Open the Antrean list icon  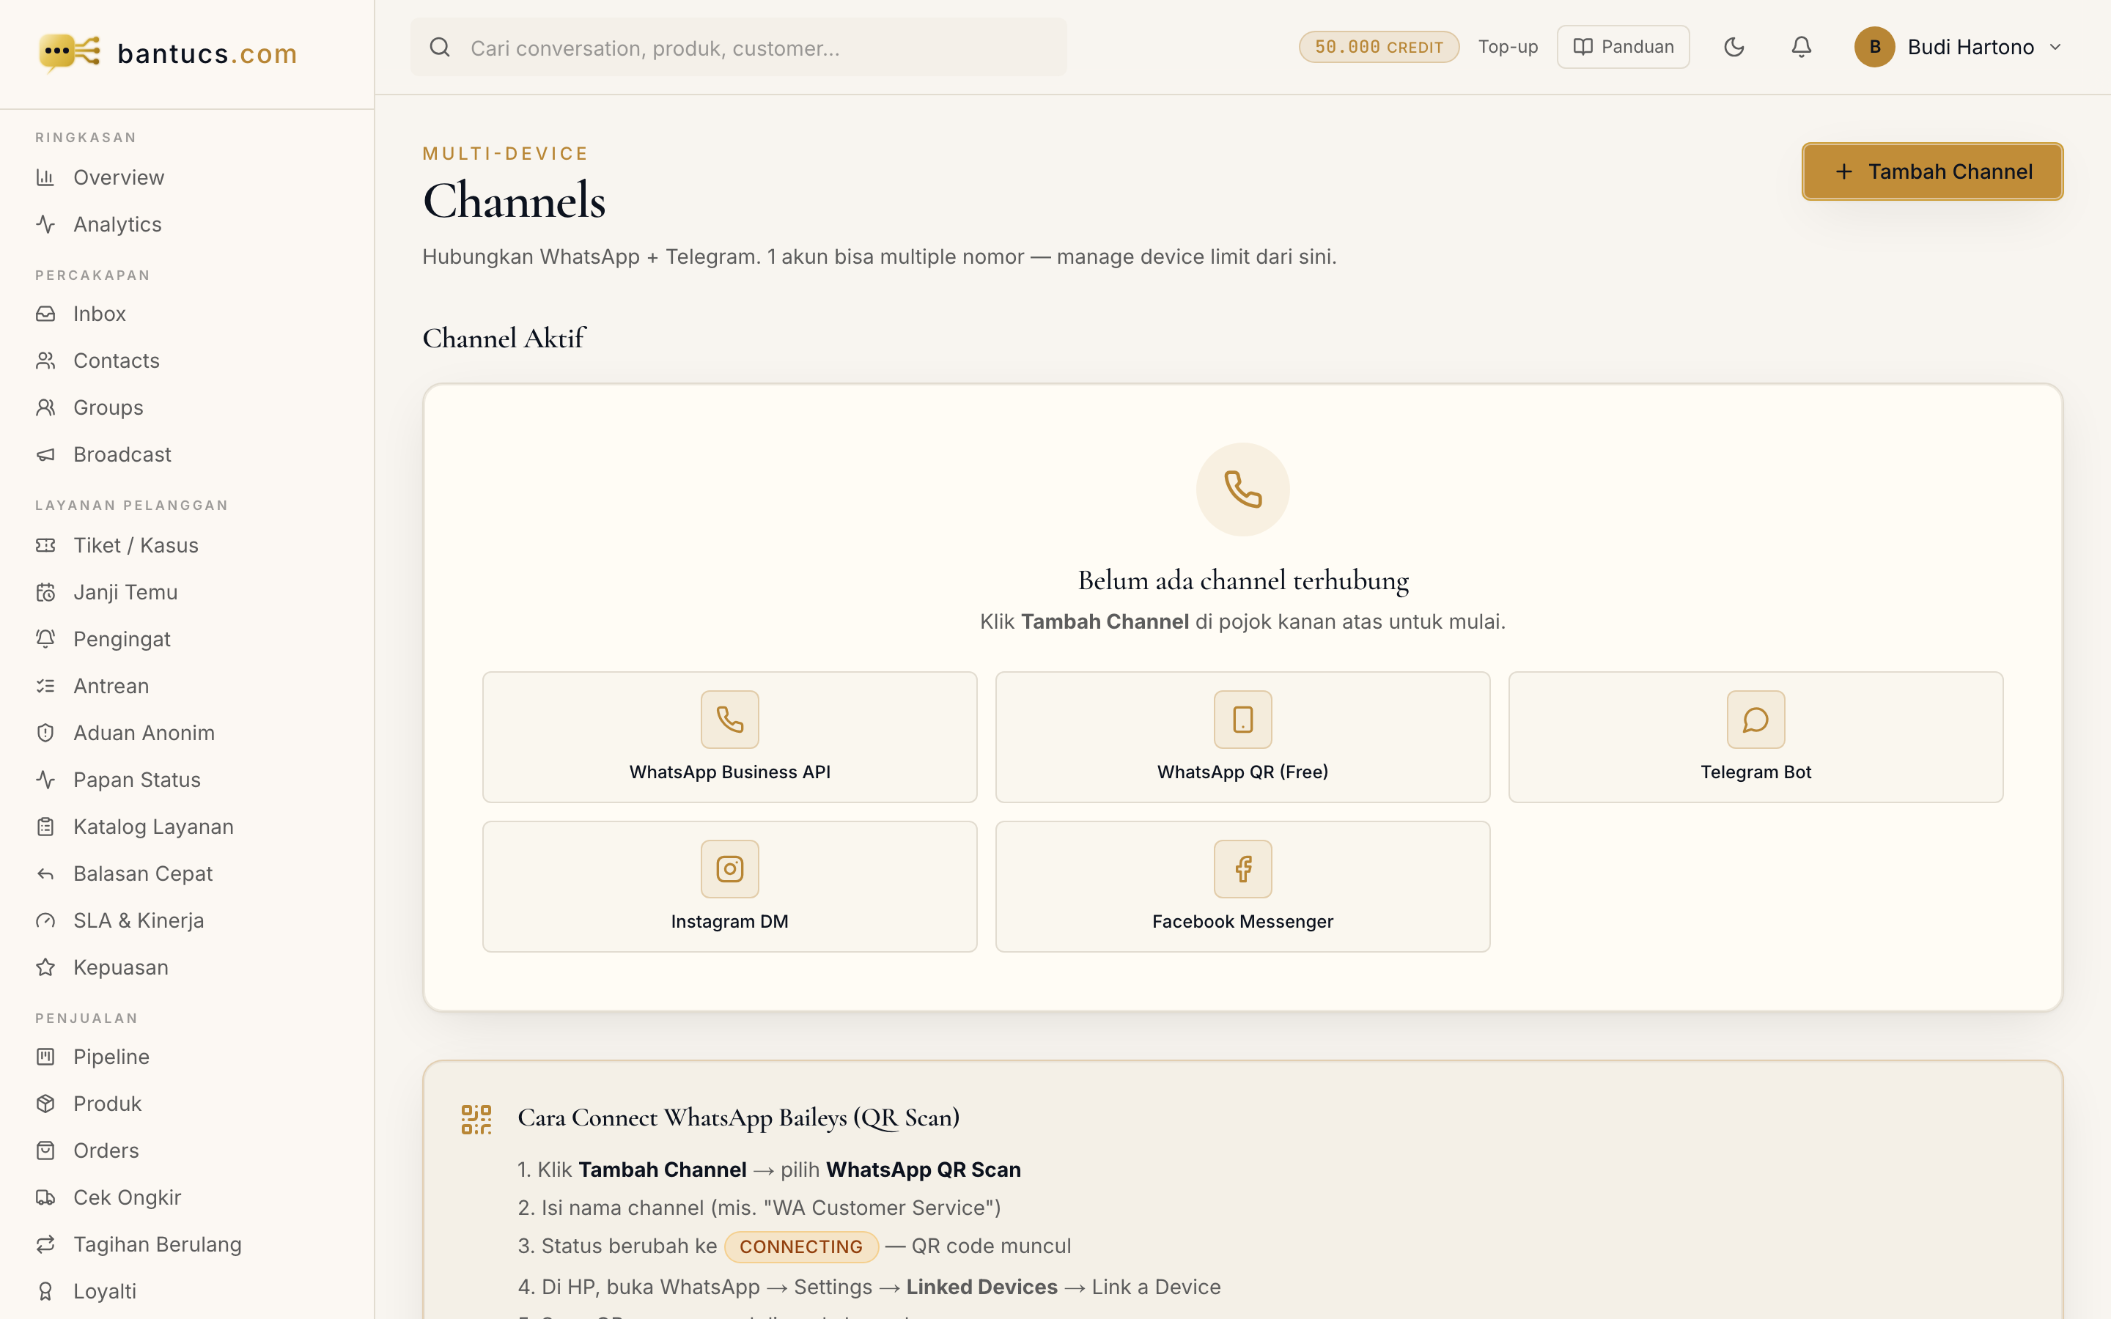[x=45, y=686]
